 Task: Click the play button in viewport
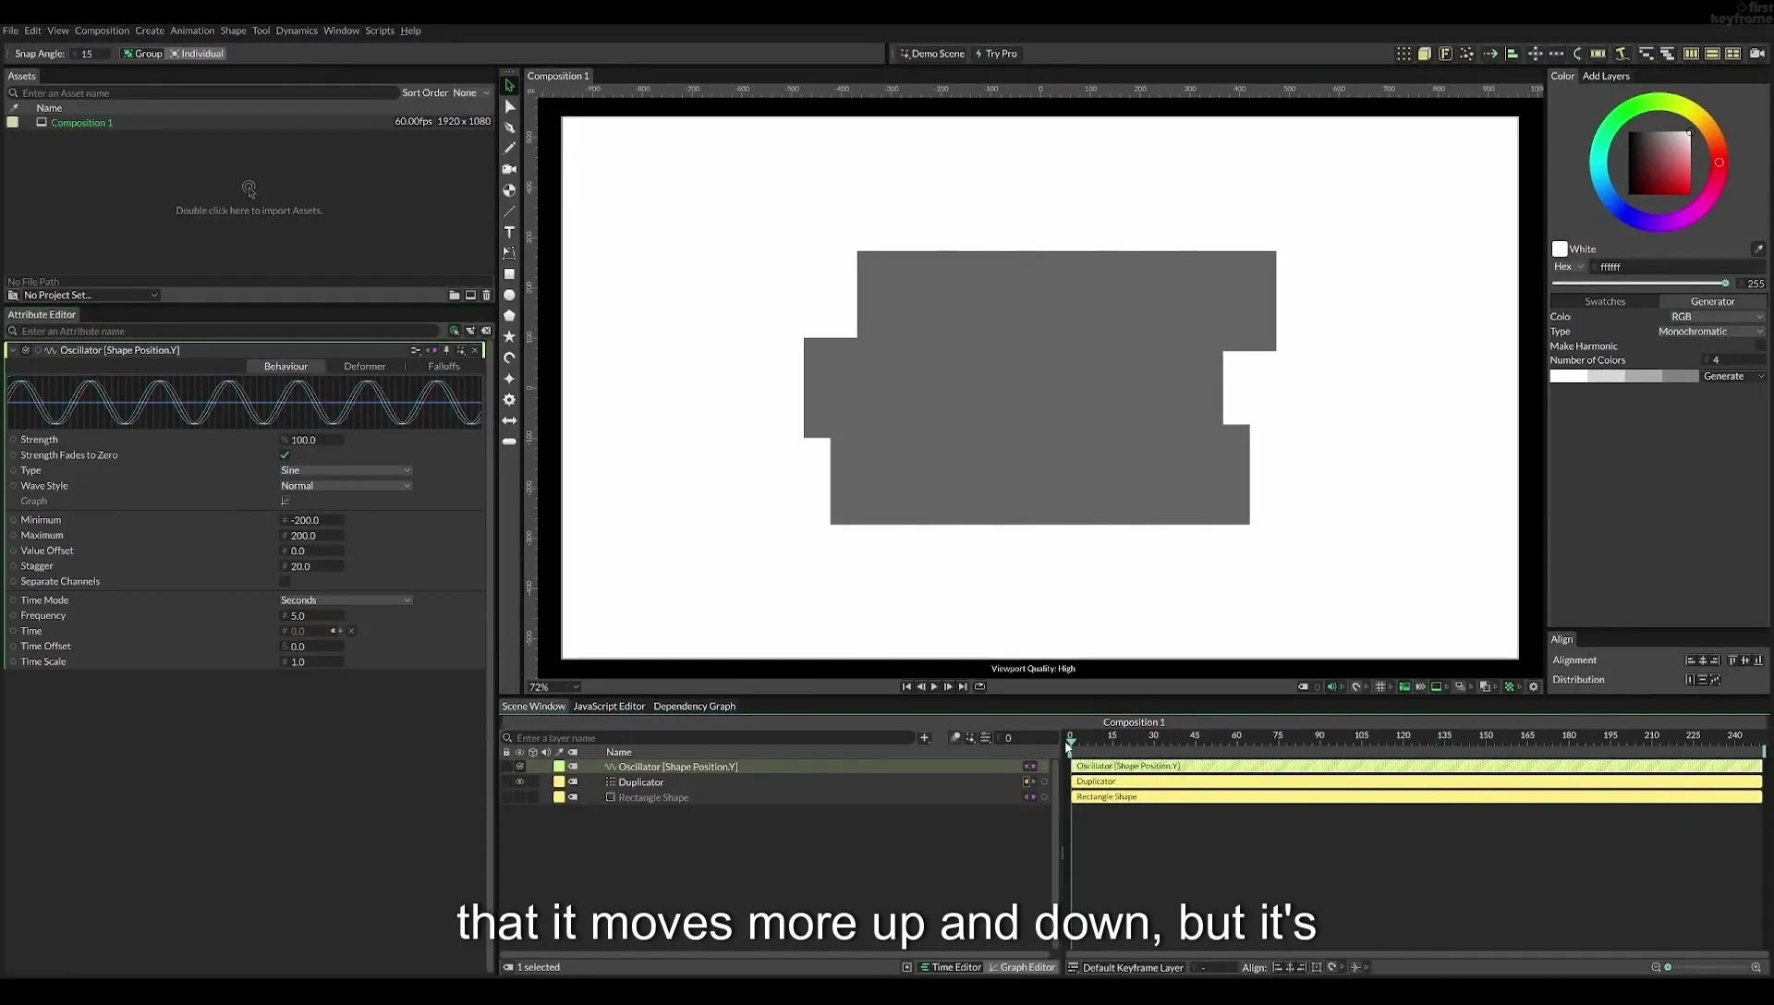pos(934,686)
